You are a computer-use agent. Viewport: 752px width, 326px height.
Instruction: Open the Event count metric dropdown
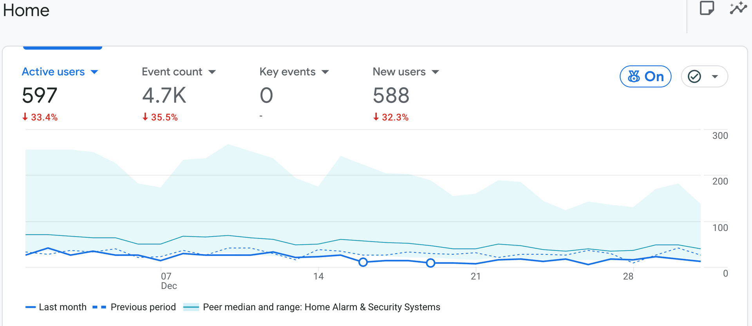(x=212, y=72)
